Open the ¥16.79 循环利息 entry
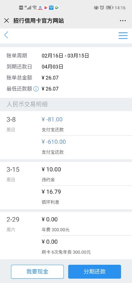Image resolution: width=132 pixels, height=283 pixels. click(x=87, y=197)
